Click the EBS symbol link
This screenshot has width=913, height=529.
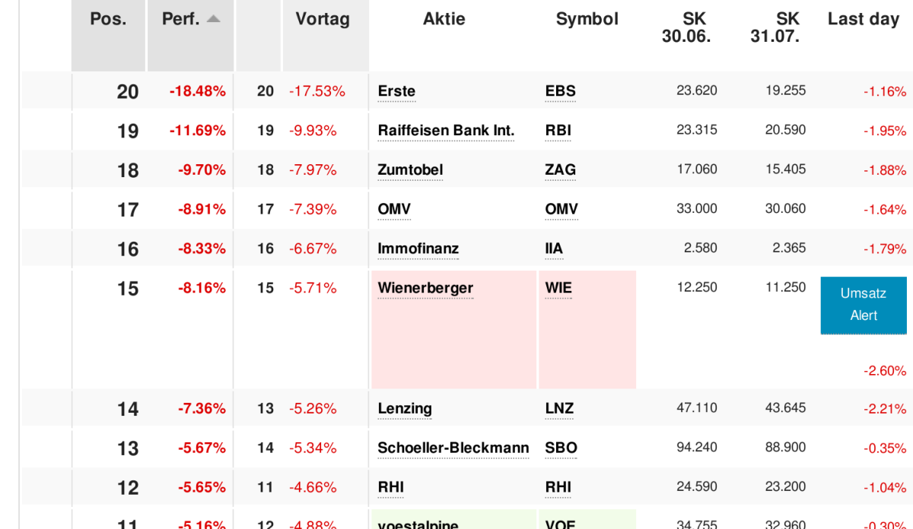click(561, 91)
